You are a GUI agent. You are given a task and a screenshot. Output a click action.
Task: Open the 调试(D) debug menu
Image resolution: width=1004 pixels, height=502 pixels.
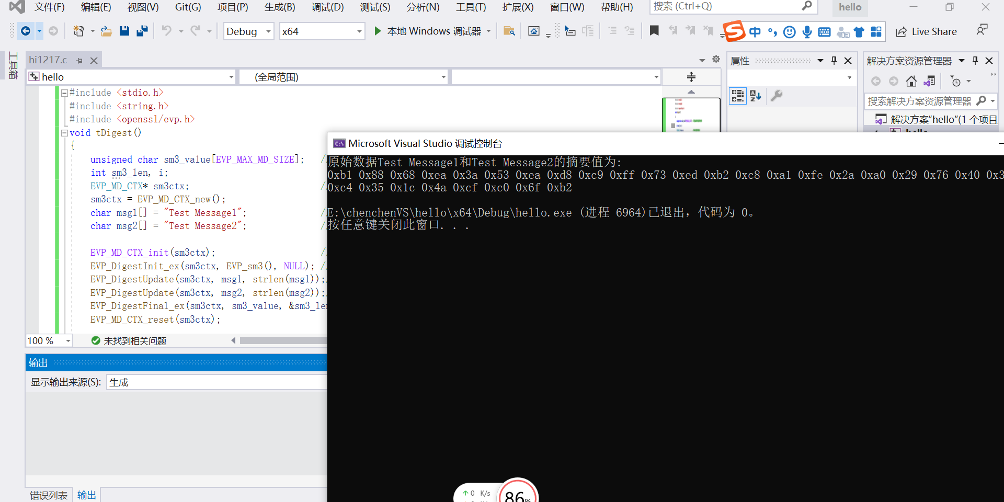coord(328,7)
